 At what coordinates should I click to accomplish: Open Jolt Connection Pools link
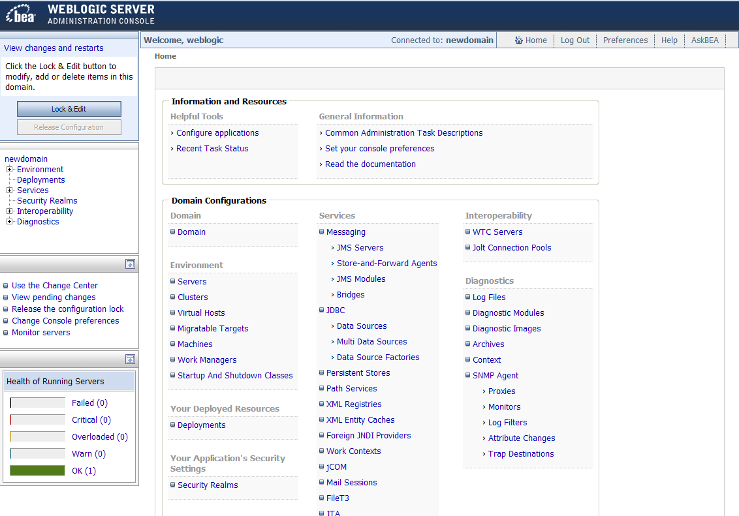pos(512,248)
